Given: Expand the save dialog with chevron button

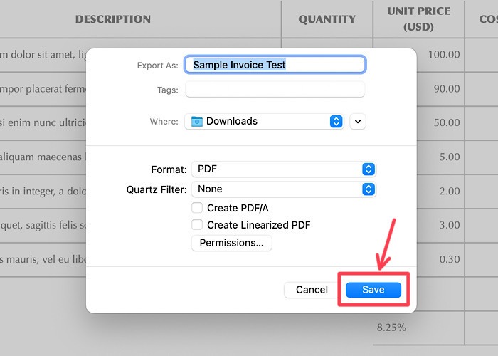Looking at the screenshot, I should click(x=358, y=122).
